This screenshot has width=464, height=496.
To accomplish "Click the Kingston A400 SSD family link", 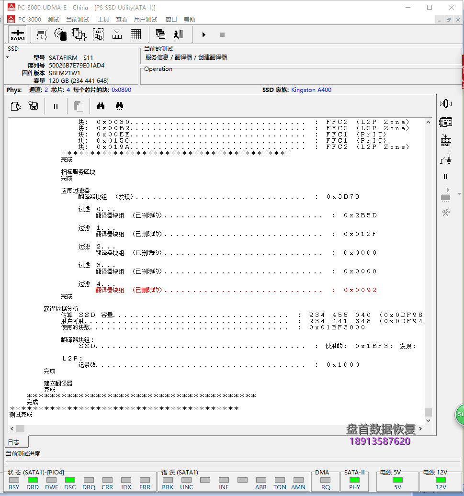I will (311, 90).
